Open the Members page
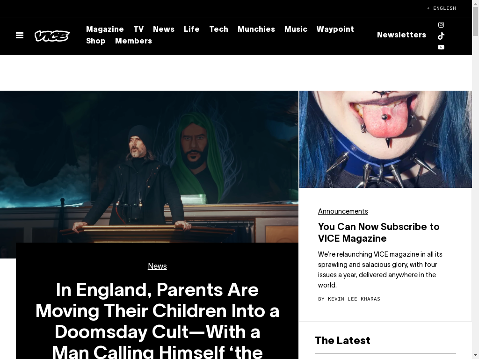The image size is (479, 359). [133, 41]
